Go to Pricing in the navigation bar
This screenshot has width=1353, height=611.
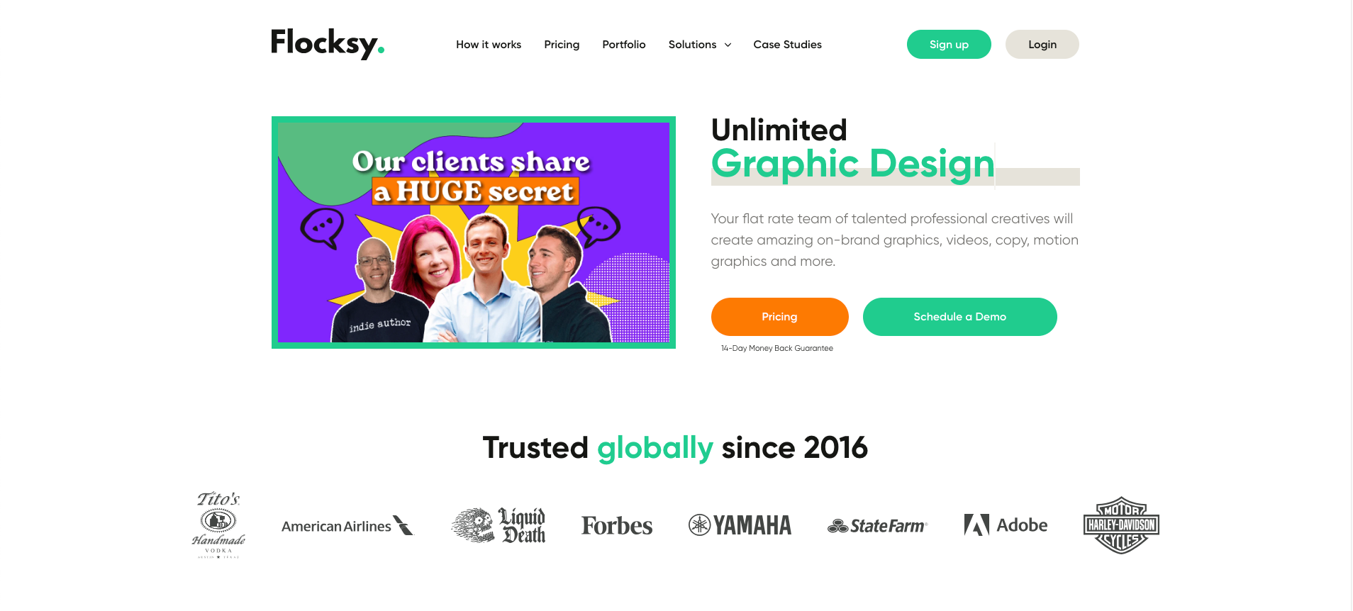[562, 45]
